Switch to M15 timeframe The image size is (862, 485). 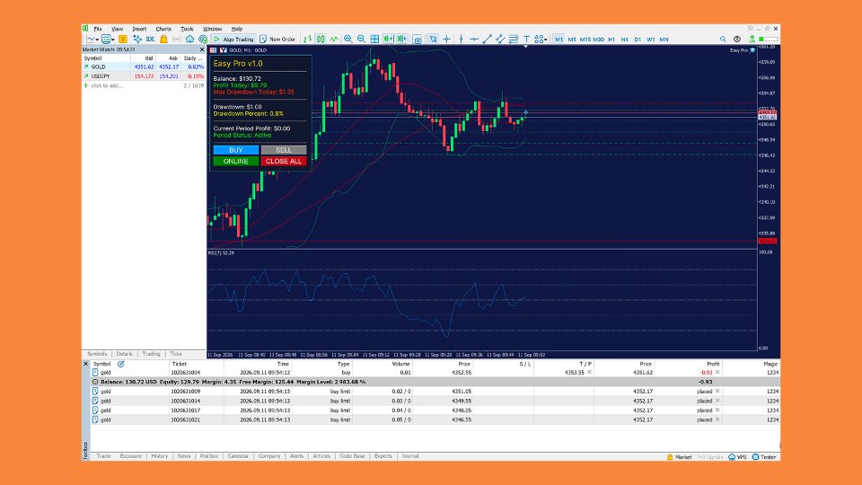[585, 39]
